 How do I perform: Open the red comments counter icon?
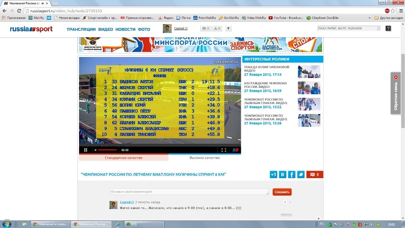(x=315, y=175)
